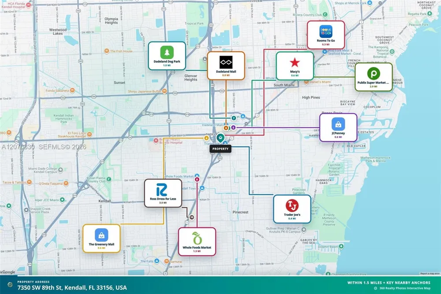Screen dimensions: 441x294
Task: Click the Publix Super Market logo
Action: 374,74
